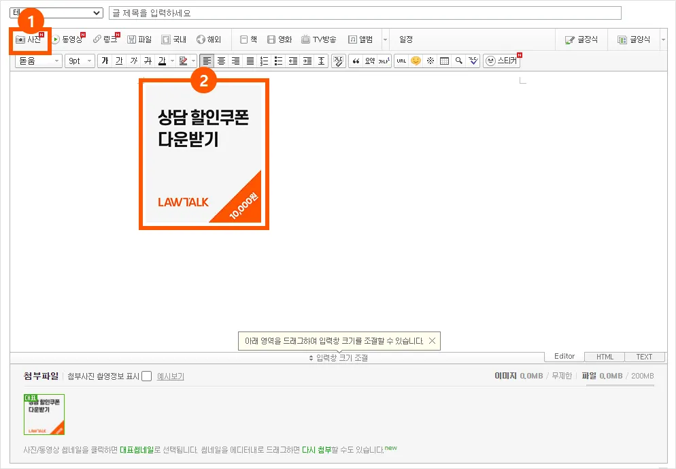Open the 동영상 video attach tool

68,39
